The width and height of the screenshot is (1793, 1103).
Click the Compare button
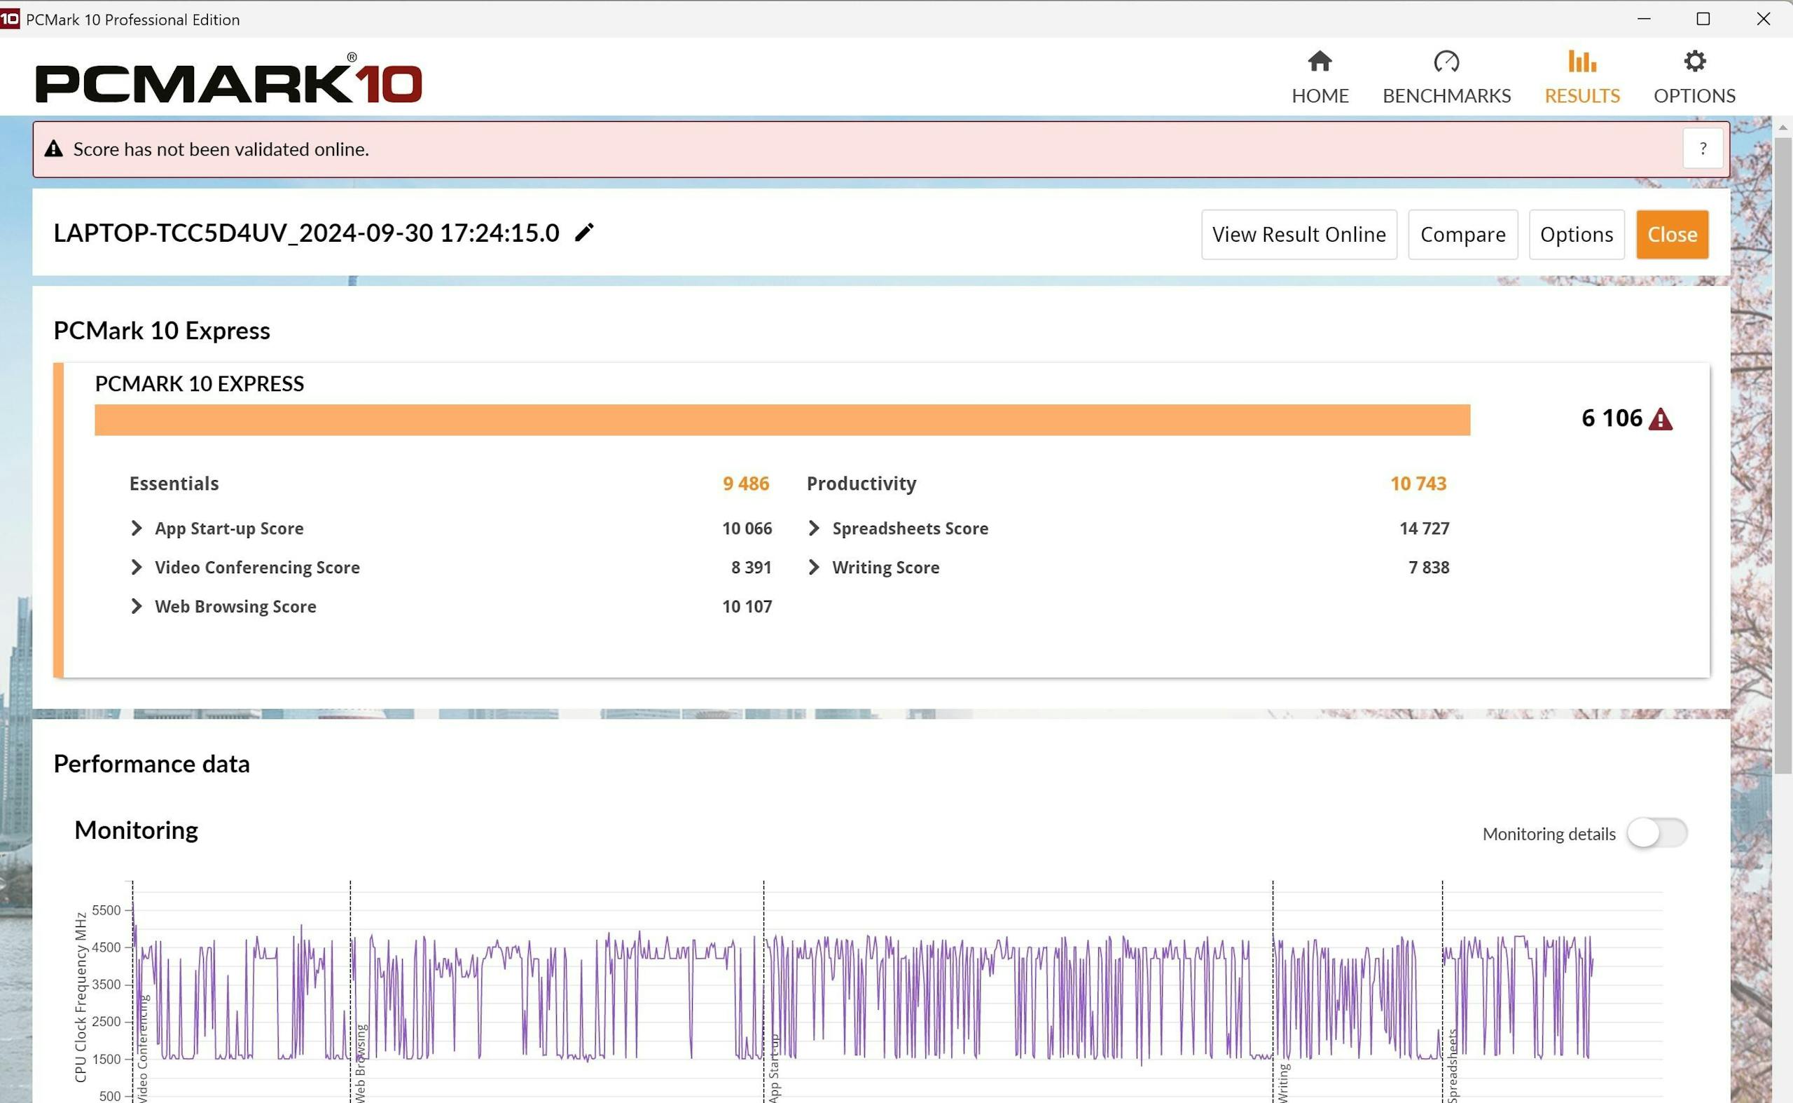[x=1462, y=235]
